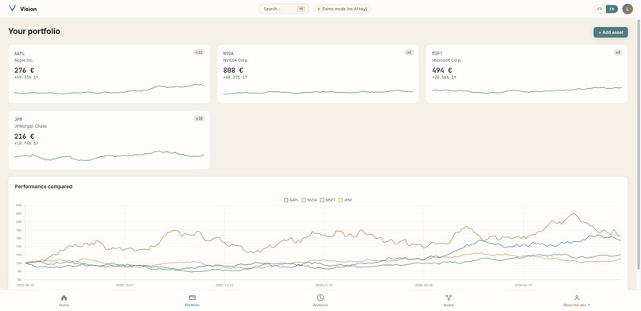
Task: Click the +20.56% 1Y change text
Action: (444, 78)
